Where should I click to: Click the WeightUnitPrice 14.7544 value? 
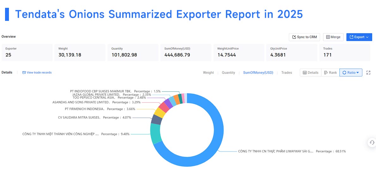pyautogui.click(x=227, y=55)
